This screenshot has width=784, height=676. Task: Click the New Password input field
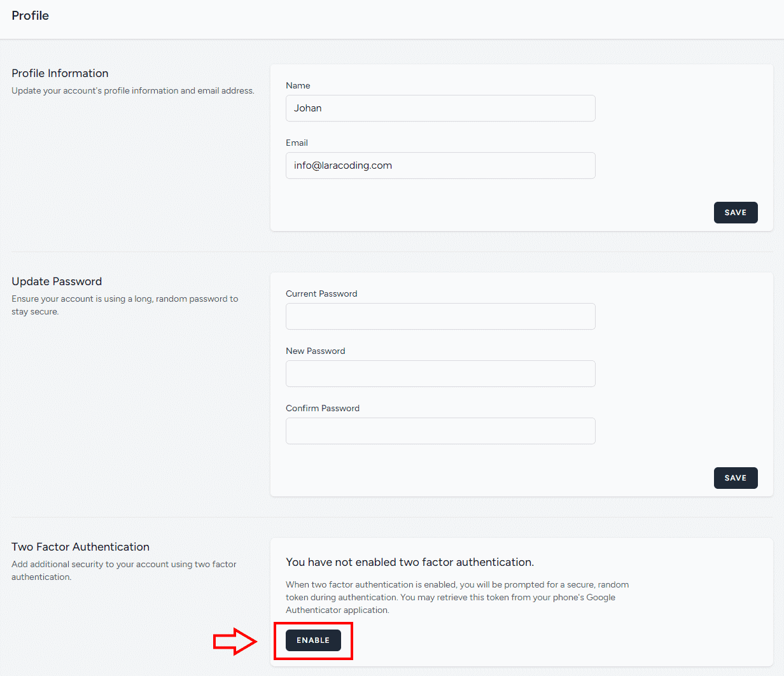pos(440,374)
